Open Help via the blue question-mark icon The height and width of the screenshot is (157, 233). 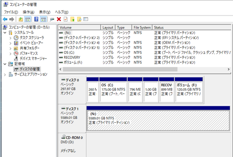coord(36,19)
